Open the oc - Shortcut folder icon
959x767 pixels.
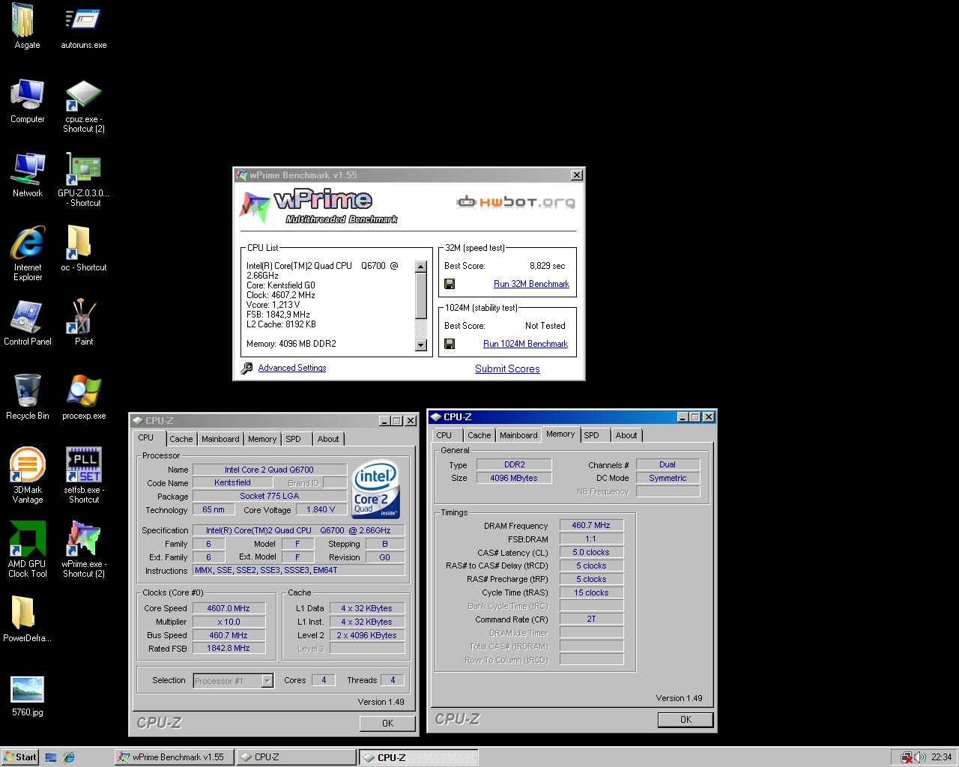pos(83,249)
